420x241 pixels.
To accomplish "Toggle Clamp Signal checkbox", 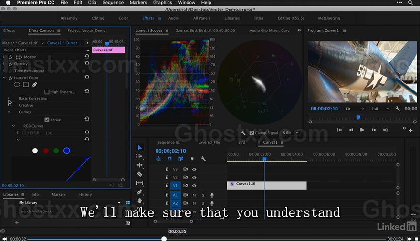I will coord(252,133).
